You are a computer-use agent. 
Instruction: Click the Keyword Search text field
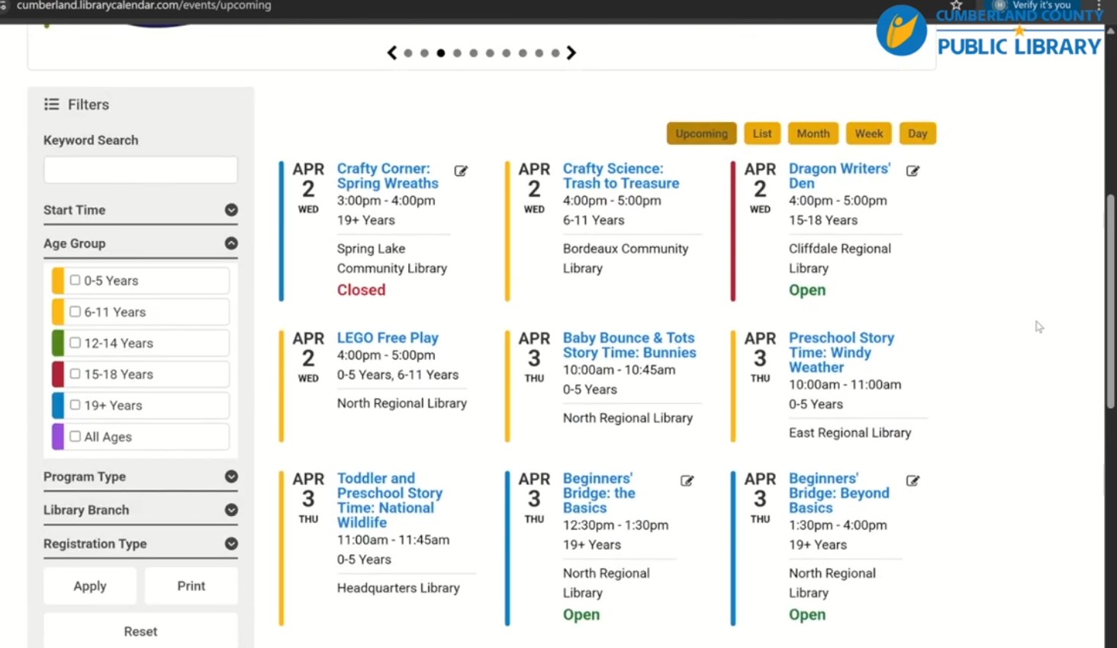coord(140,170)
